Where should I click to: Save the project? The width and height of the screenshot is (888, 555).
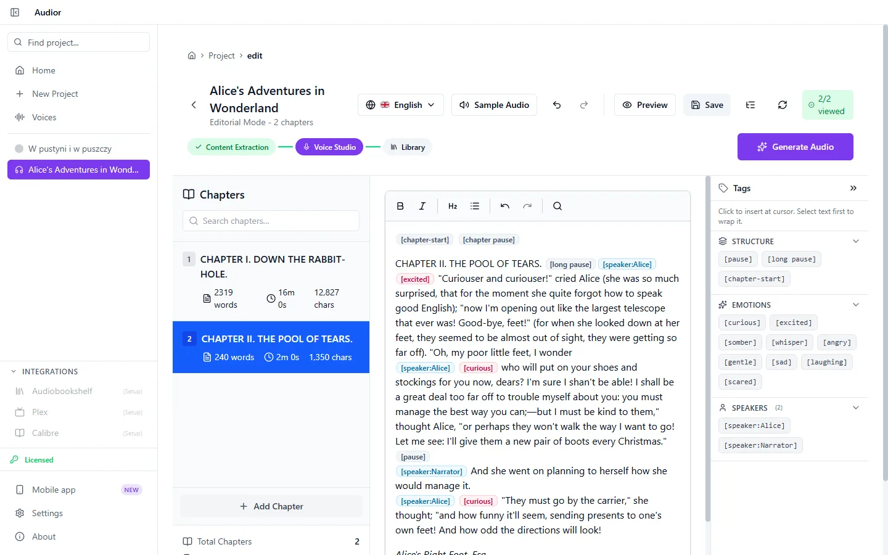coord(707,105)
